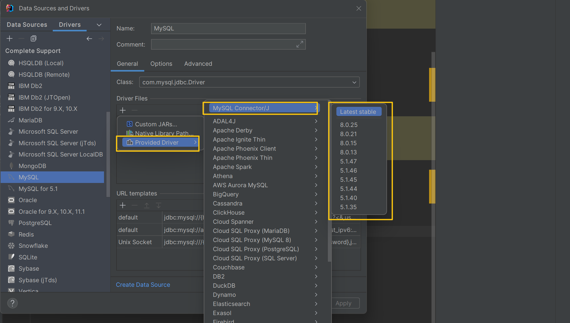Add a new driver with plus icon in sidebar
Screen dimensions: 570x323
coord(9,38)
